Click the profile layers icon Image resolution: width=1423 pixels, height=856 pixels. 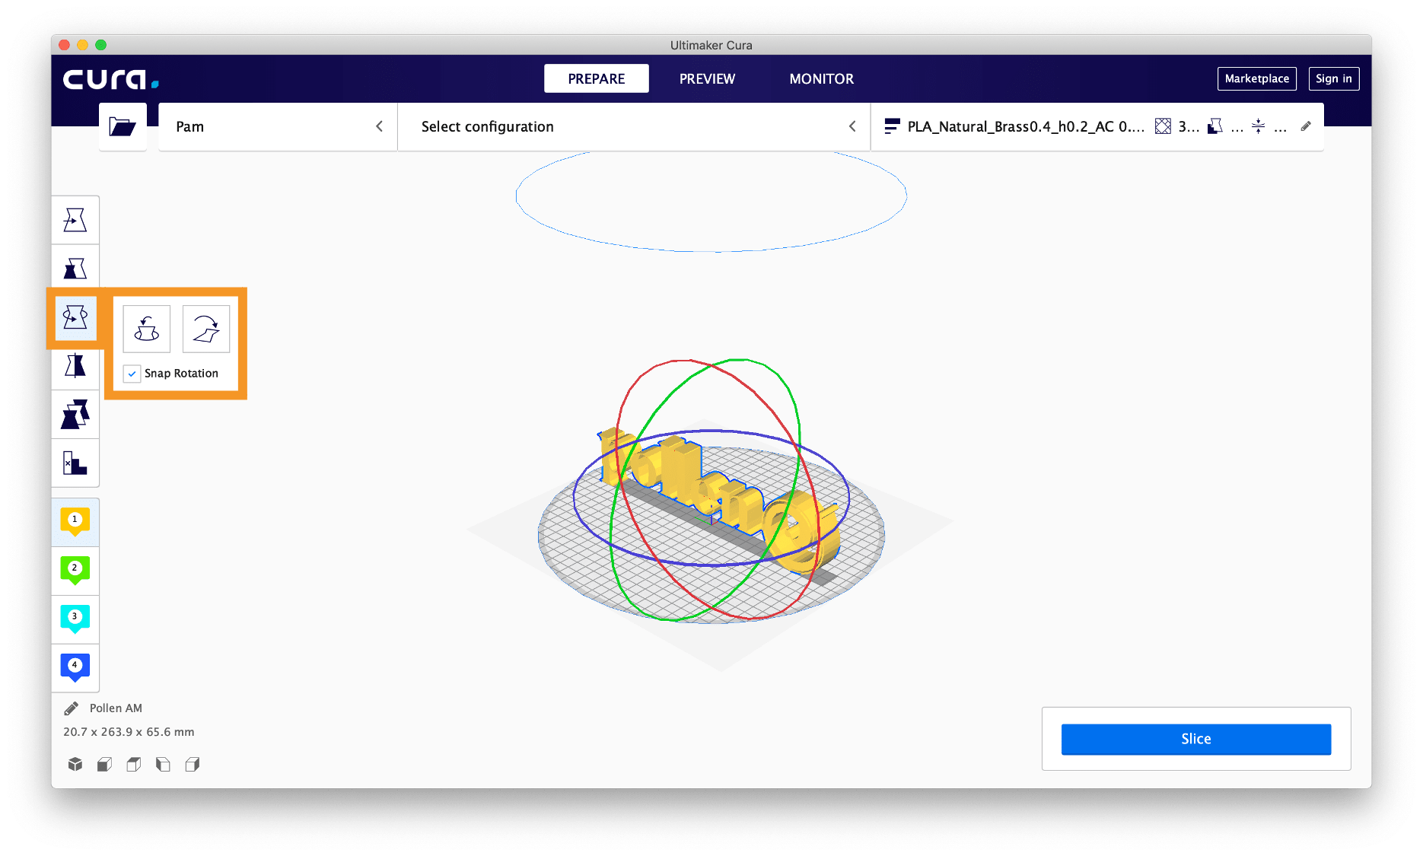click(x=892, y=126)
